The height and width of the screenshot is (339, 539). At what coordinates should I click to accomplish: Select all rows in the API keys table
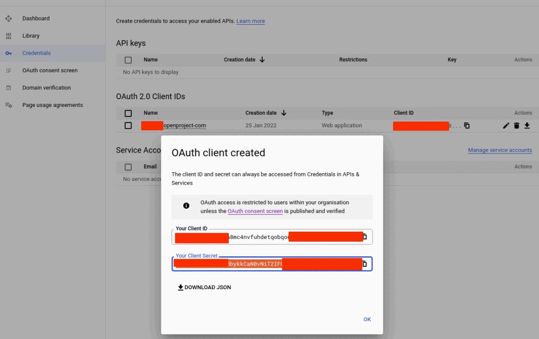(x=128, y=60)
